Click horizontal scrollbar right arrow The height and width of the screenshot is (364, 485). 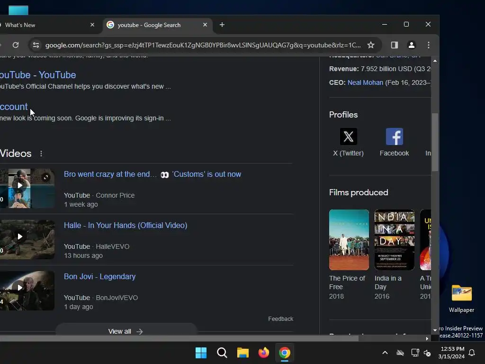click(427, 338)
